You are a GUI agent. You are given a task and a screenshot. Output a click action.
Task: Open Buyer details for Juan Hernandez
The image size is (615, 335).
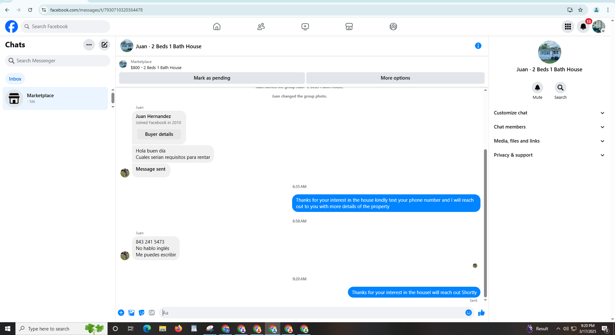[x=159, y=134]
